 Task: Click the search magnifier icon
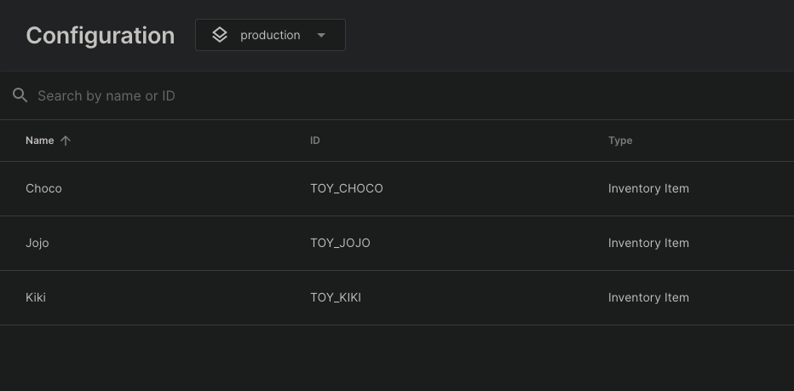(20, 95)
